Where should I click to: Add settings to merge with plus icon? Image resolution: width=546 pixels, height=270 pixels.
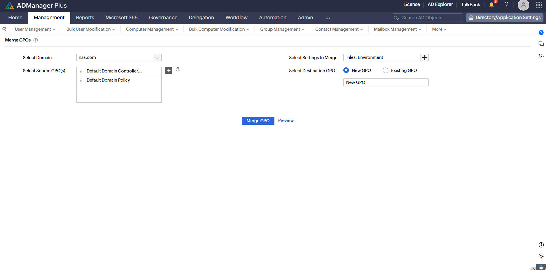click(x=424, y=58)
